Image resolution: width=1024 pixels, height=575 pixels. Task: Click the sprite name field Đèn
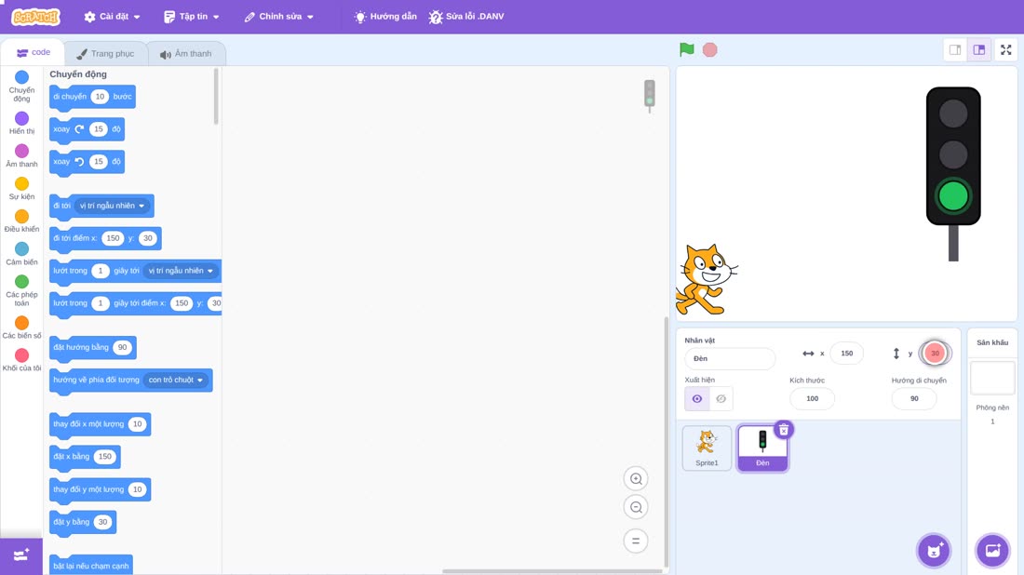[730, 358]
